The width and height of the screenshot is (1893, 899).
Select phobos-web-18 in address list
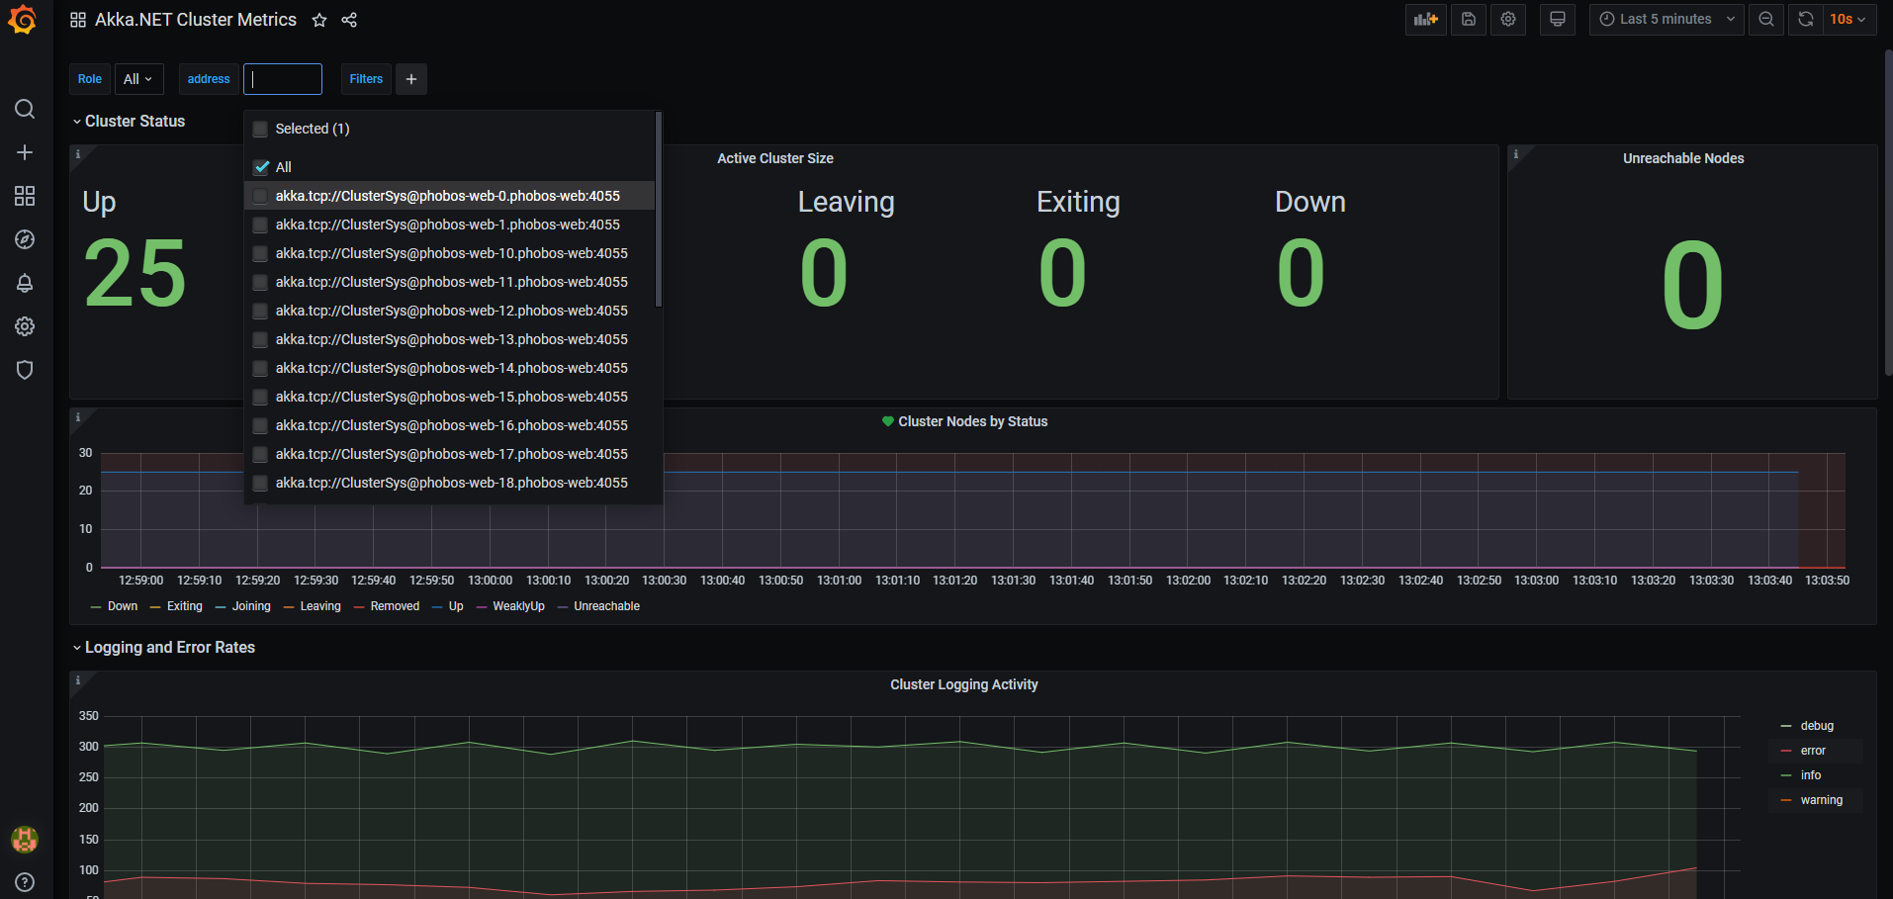pos(449,483)
